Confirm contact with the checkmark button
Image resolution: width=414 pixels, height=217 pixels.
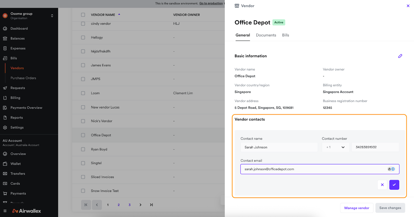click(394, 185)
